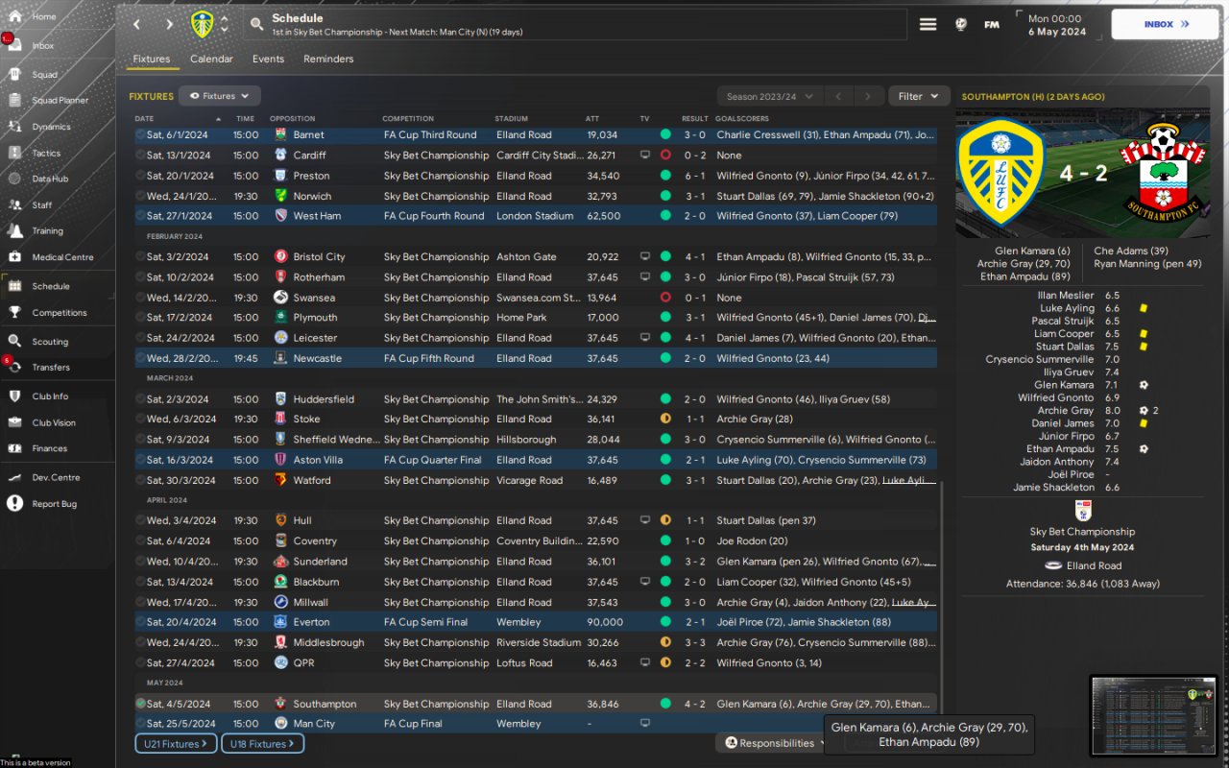This screenshot has width=1229, height=768.
Task: Toggle the green tick on the Southampton row
Action: [x=141, y=704]
